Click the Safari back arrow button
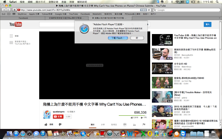 (x=4, y=10)
